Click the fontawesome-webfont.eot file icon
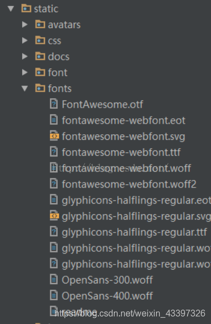The image size is (211, 324). click(x=54, y=120)
